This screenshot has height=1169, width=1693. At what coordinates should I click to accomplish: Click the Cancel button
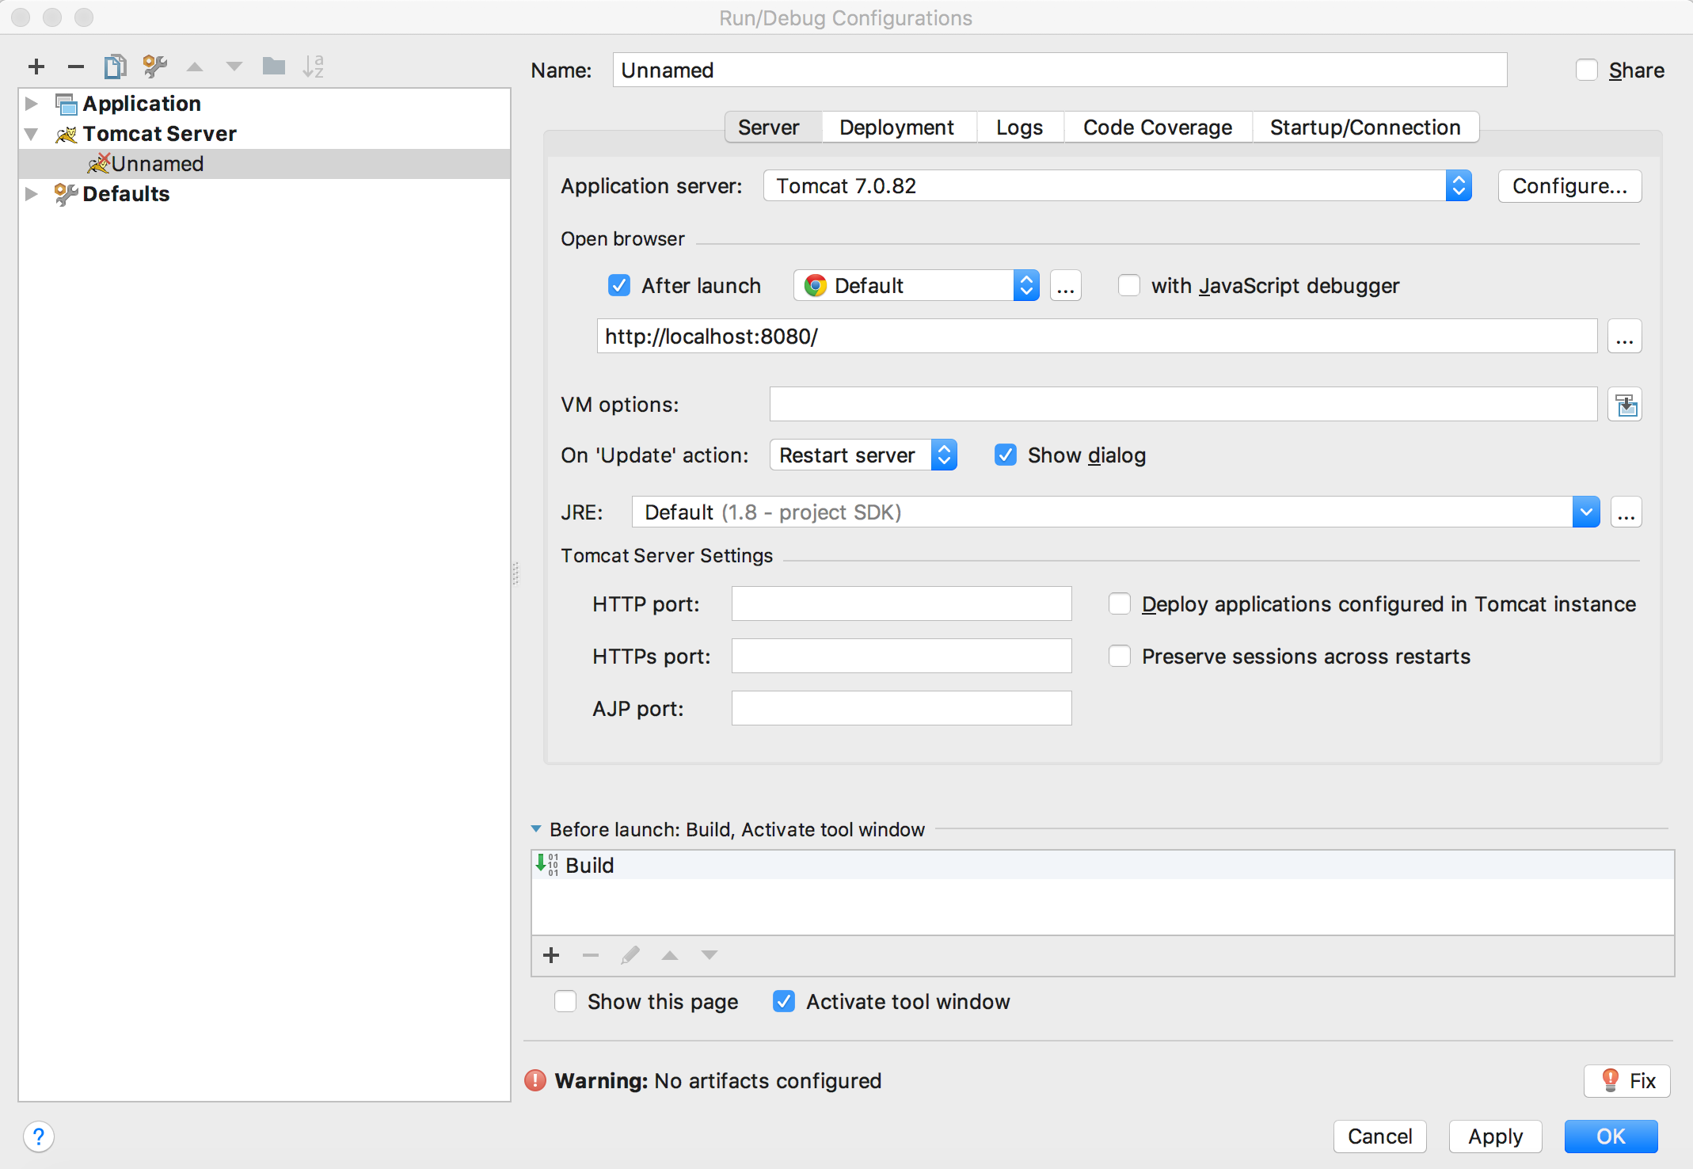tap(1379, 1137)
